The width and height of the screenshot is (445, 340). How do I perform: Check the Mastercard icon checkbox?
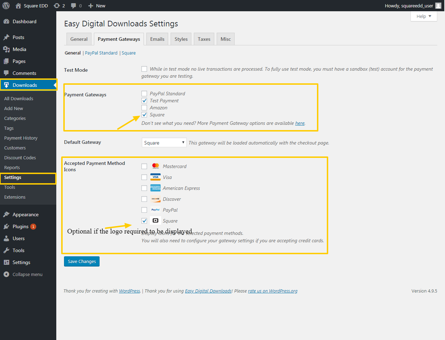(144, 166)
